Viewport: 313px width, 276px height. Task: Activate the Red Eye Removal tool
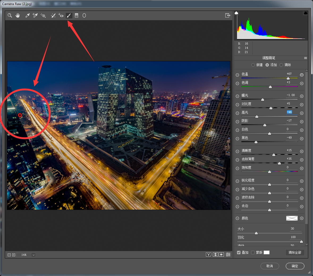click(61, 15)
